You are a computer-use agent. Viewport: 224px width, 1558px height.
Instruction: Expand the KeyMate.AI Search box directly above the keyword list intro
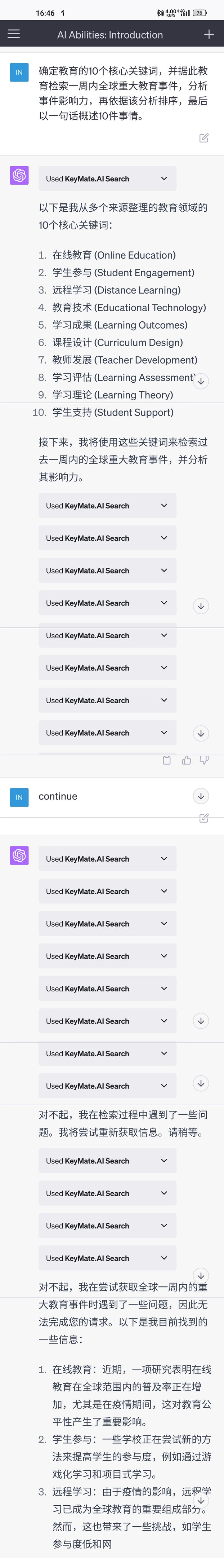[x=107, y=179]
